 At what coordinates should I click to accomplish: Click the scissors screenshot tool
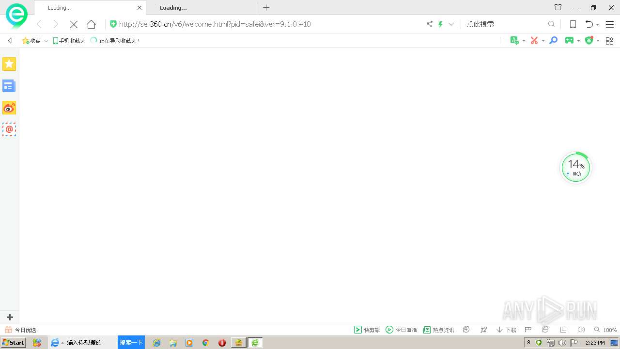tap(534, 41)
